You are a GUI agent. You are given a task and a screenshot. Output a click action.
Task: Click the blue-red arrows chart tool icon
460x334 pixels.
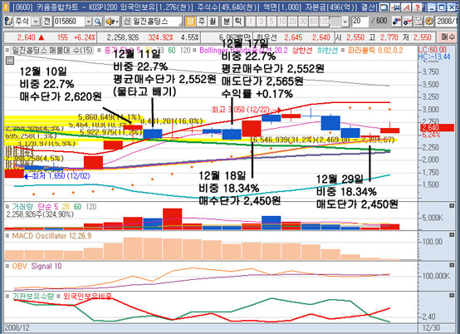point(396,21)
